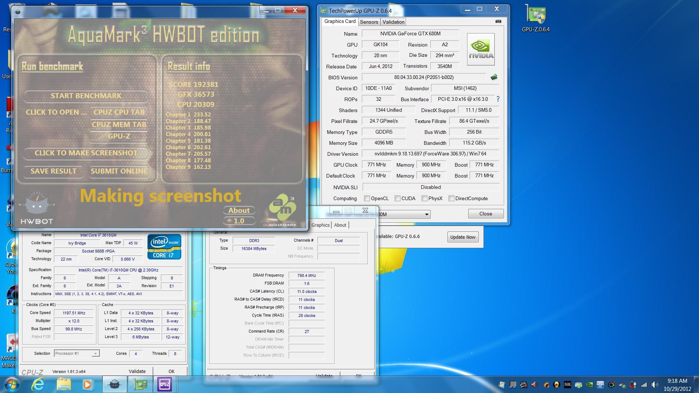Launch Internet Explorer from the taskbar
Viewport: 699px width, 393px height.
tap(38, 384)
